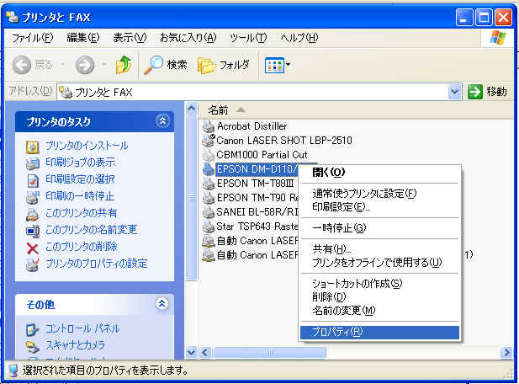Image resolution: width=519 pixels, height=384 pixels.
Task: Open the ツール(T) menu
Action: coord(248,38)
